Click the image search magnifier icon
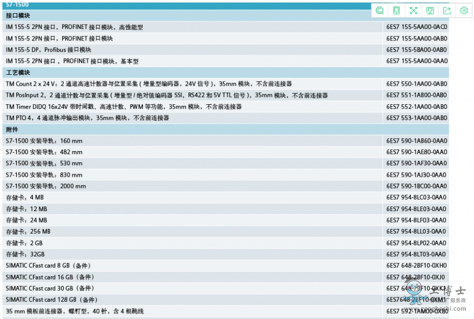The image size is (474, 319). 380,11
